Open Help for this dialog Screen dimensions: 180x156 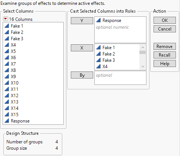[165, 64]
